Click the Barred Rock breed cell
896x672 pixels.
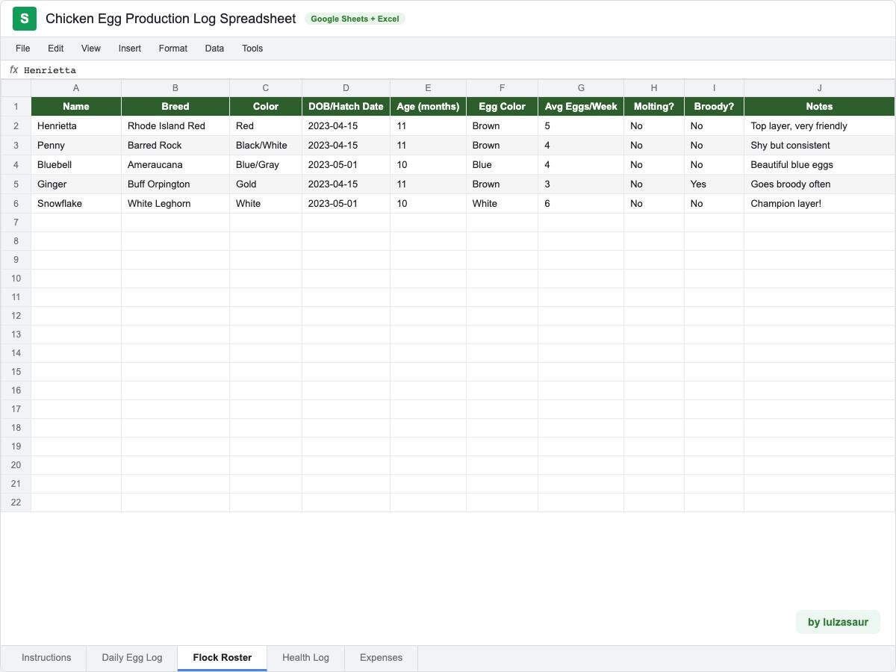175,146
